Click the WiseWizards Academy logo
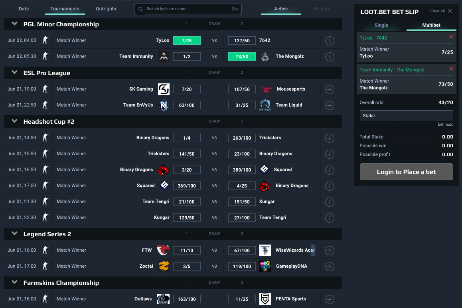The height and width of the screenshot is (308, 462). [265, 250]
